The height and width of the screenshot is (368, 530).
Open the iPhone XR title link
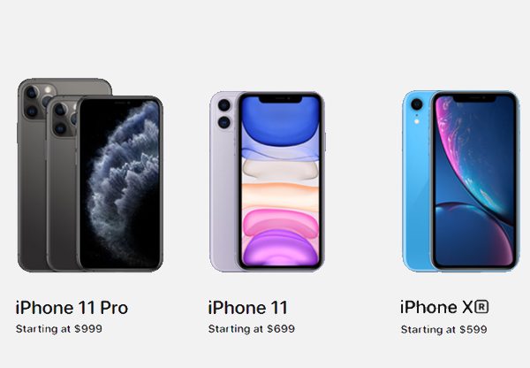click(x=444, y=307)
